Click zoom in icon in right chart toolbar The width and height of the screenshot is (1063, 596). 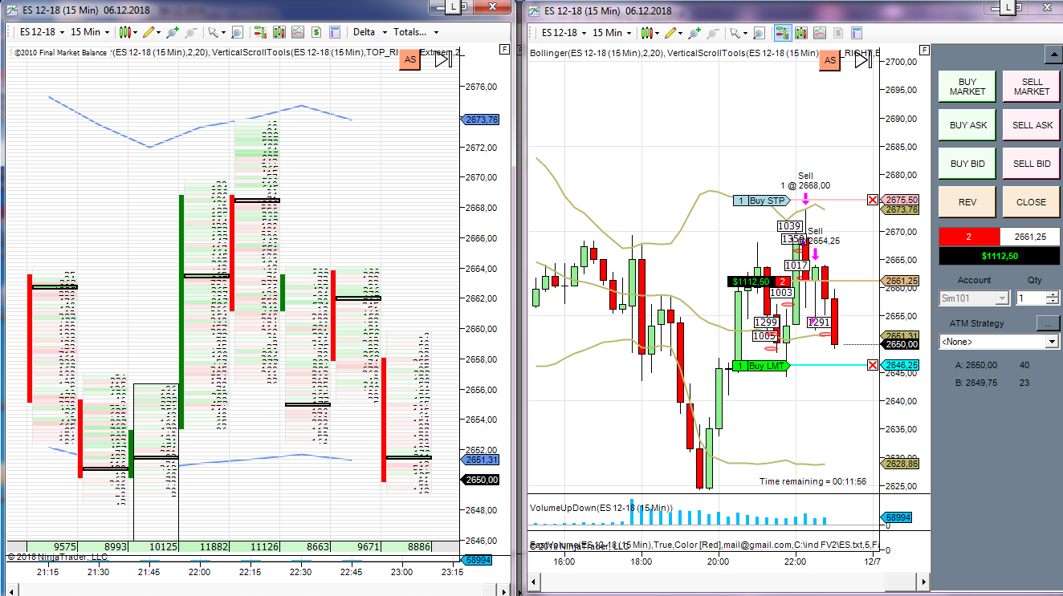click(x=694, y=32)
